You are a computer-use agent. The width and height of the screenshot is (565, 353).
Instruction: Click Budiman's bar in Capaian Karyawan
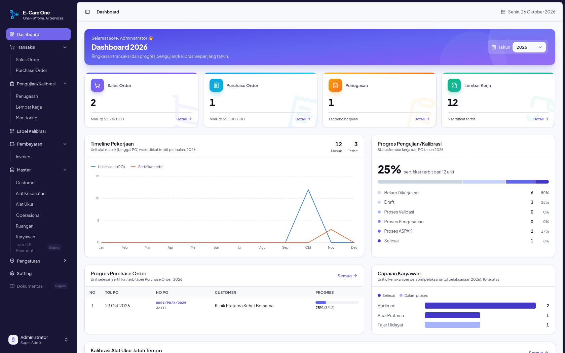click(480, 306)
